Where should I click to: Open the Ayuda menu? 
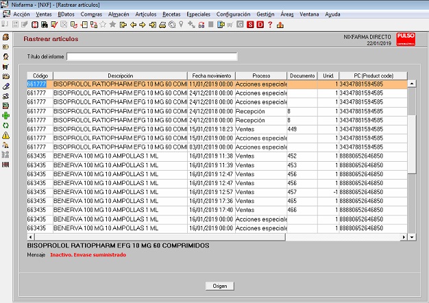pos(332,14)
